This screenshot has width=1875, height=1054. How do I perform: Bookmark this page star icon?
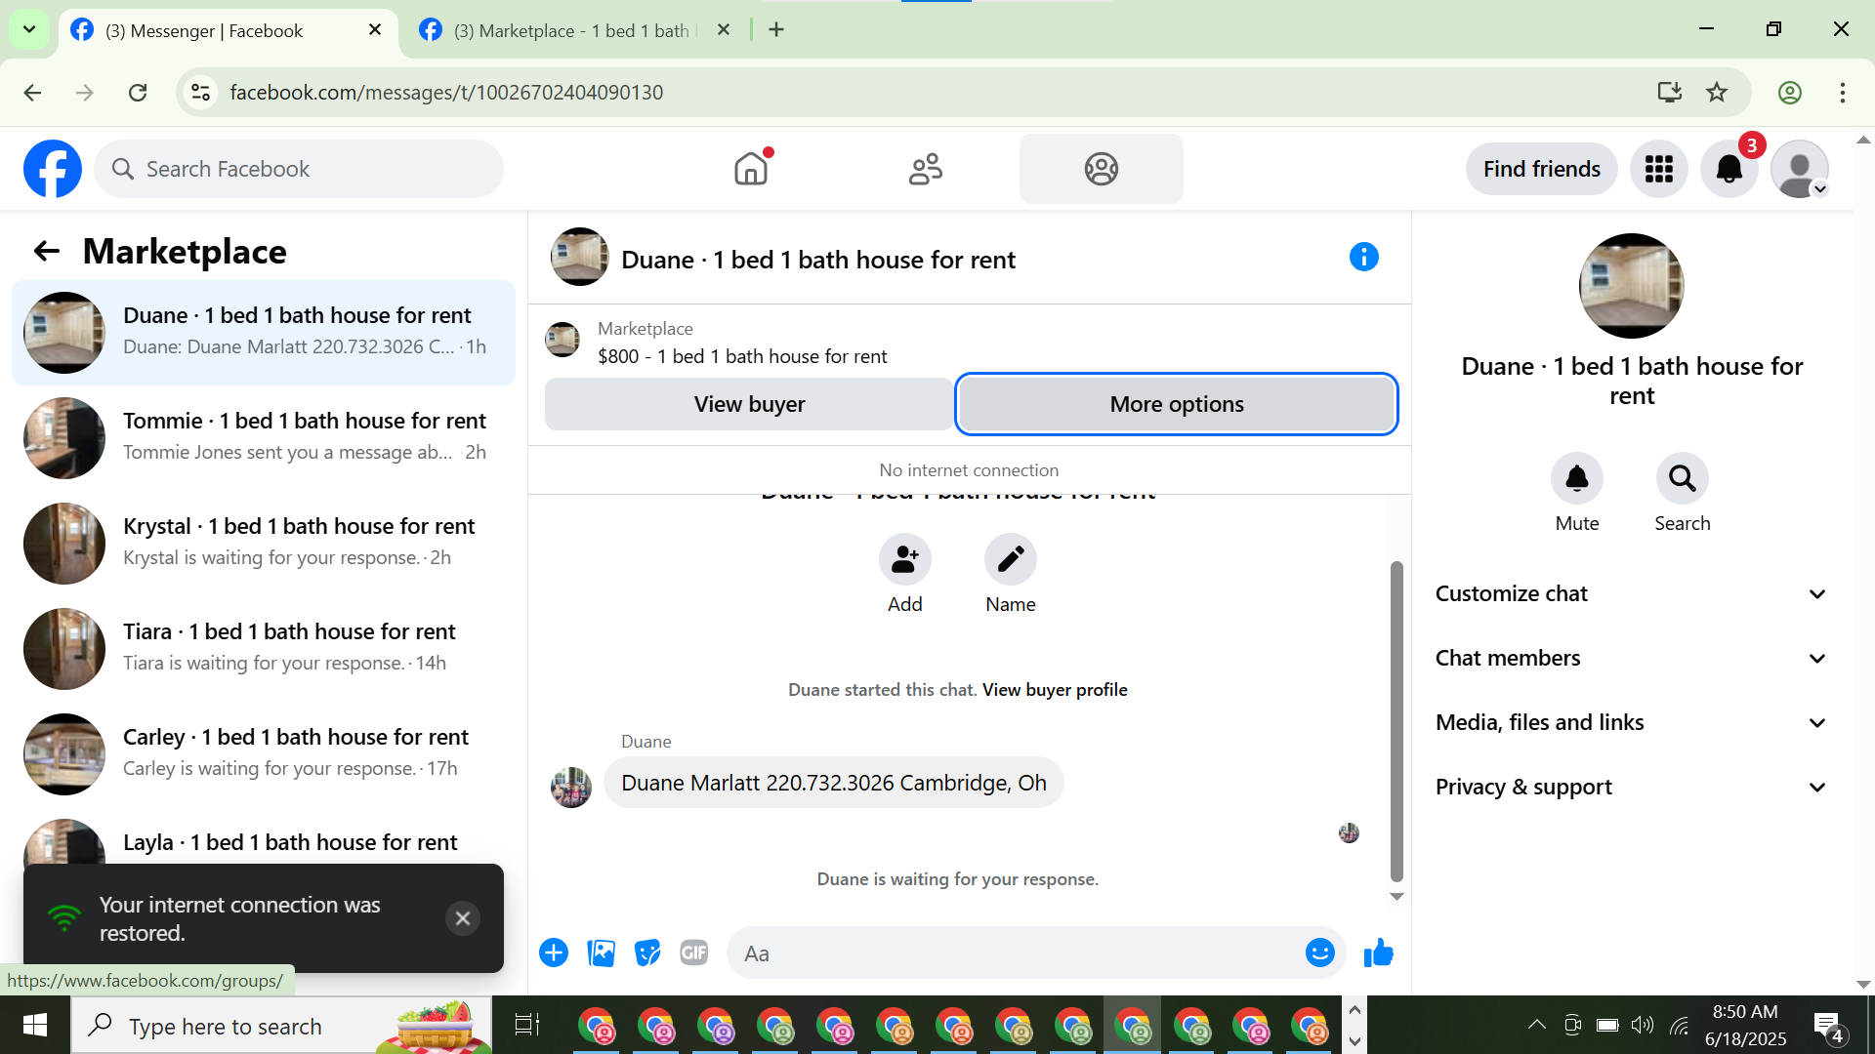(x=1717, y=93)
